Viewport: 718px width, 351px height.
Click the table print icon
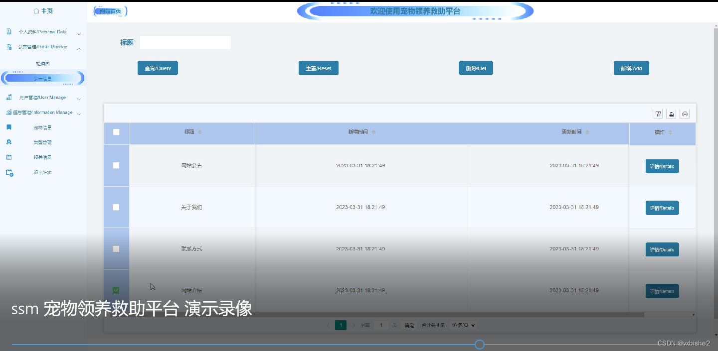(685, 114)
